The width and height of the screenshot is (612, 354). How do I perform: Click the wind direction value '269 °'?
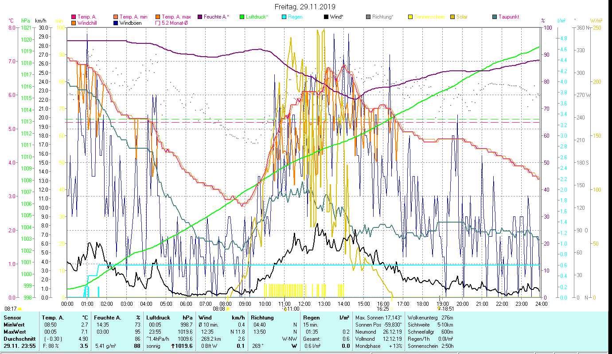pyautogui.click(x=258, y=346)
